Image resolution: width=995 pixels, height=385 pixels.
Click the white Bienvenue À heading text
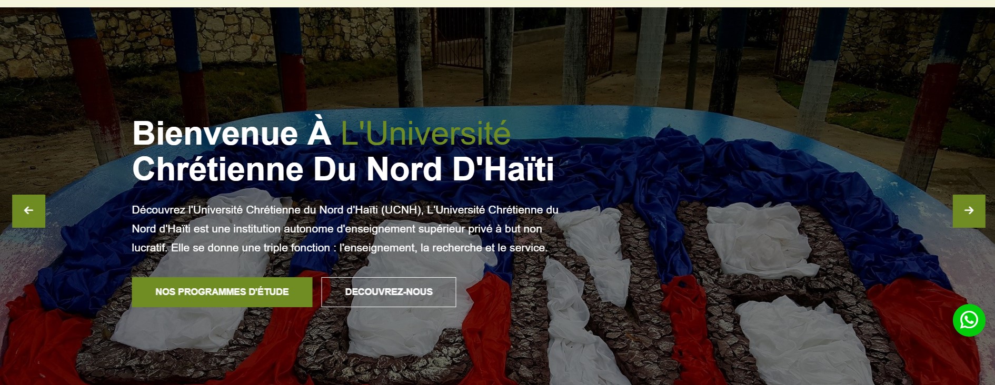pyautogui.click(x=232, y=133)
